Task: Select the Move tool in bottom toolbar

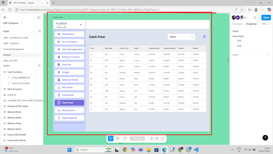Action: point(110,138)
